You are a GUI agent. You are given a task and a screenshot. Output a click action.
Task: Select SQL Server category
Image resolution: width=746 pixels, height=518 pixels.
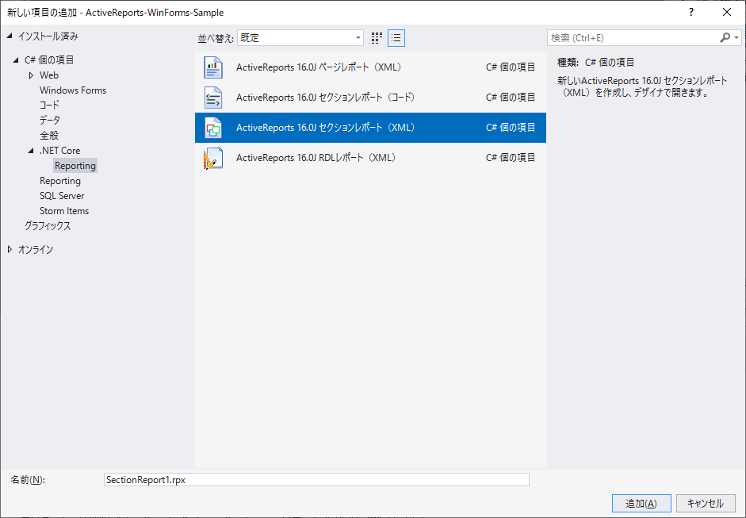pyautogui.click(x=62, y=196)
